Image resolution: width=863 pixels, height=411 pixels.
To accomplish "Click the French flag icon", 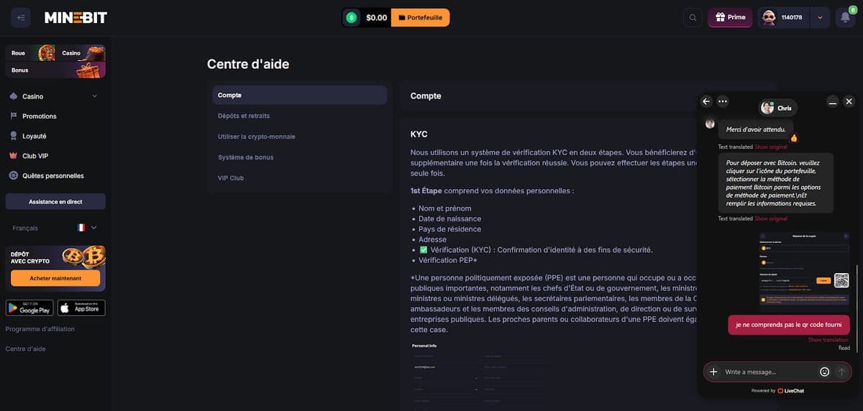I will click(81, 228).
